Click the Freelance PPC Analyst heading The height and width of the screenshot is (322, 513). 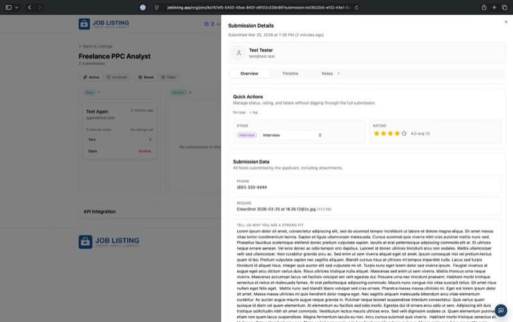115,56
